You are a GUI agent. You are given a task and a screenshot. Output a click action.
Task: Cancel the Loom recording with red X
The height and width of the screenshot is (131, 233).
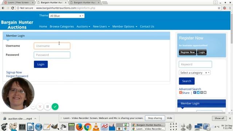[40, 107]
